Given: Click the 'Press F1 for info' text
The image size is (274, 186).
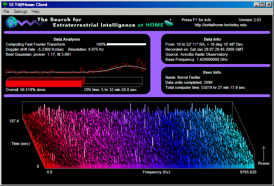Looking at the screenshot, I should click(x=196, y=20).
